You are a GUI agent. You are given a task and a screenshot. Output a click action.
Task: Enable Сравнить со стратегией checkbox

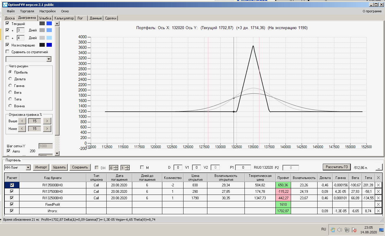(8, 52)
